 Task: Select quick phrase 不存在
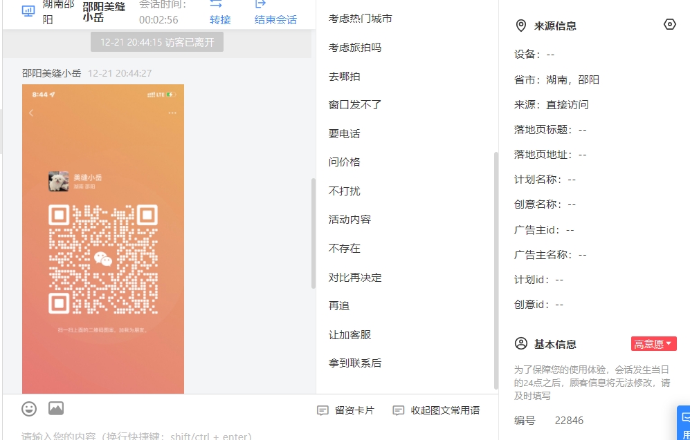[x=345, y=249]
